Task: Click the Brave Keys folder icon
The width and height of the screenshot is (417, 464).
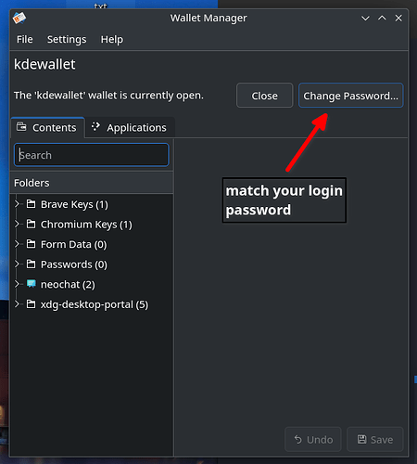Action: 31,204
